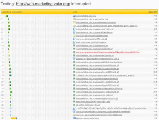Open the pagerank/ajaxrank.js link
The image size is (159, 120).
[x=94, y=33]
